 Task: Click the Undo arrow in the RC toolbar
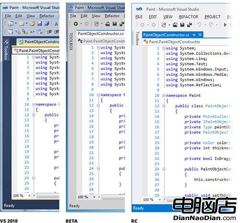(x=199, y=25)
